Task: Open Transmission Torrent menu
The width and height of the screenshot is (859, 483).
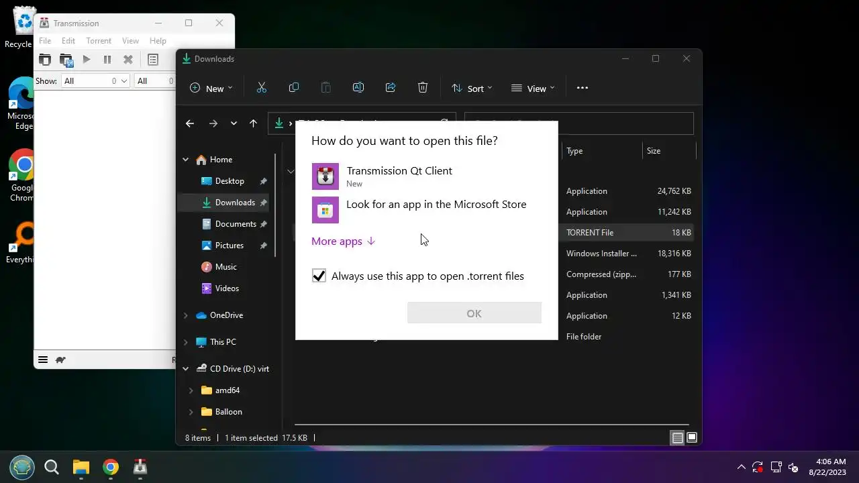Action: tap(99, 41)
